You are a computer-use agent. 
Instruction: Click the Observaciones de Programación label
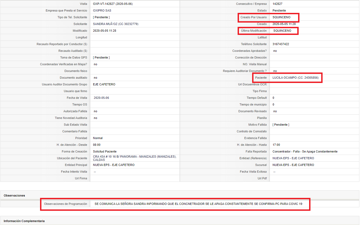coord(66,204)
